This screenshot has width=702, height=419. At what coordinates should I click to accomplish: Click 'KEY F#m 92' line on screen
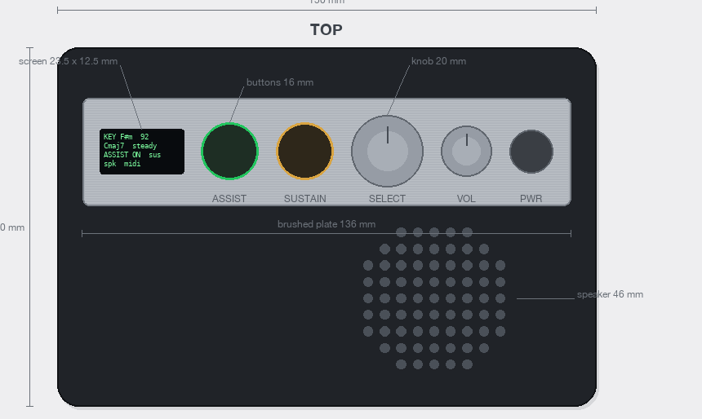click(126, 137)
